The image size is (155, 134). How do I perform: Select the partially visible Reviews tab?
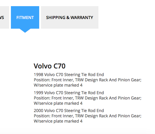coord(4,17)
